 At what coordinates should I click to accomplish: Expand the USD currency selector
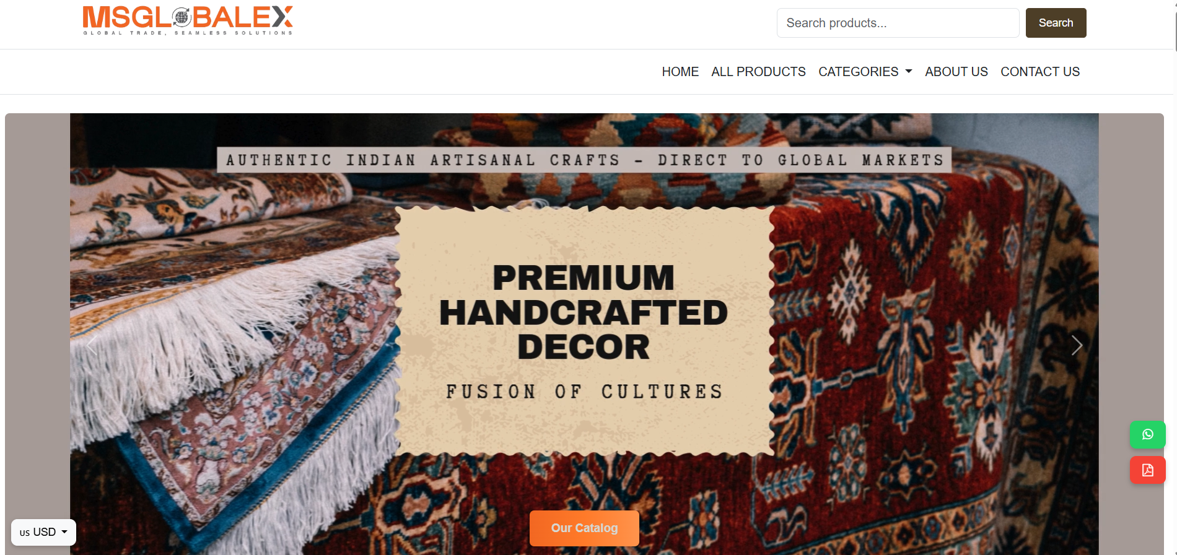43,532
